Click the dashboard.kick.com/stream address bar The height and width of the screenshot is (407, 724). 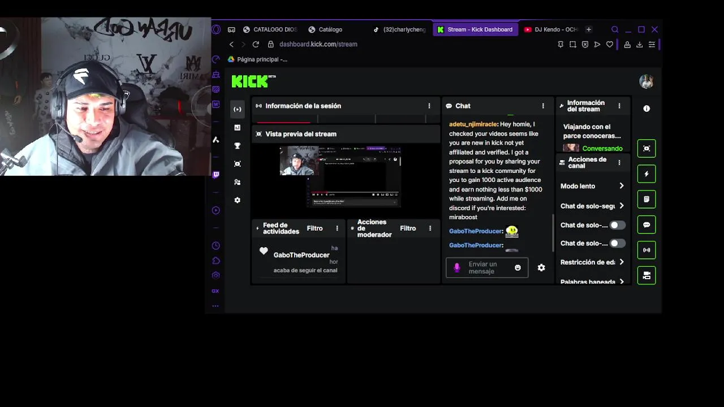[x=318, y=44]
